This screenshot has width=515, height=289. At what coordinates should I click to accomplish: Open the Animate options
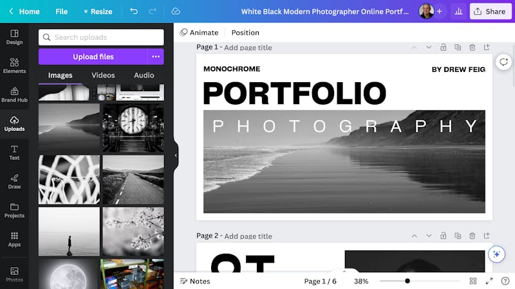(199, 33)
